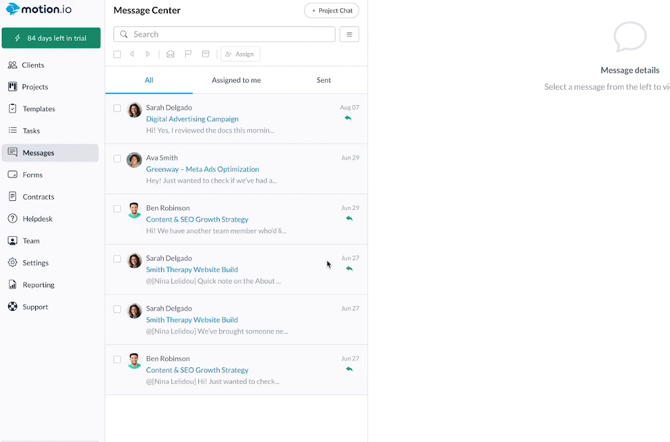Check Ben Robinson's Jun 29 message
Viewport: 670px width, 442px height.
pos(117,209)
